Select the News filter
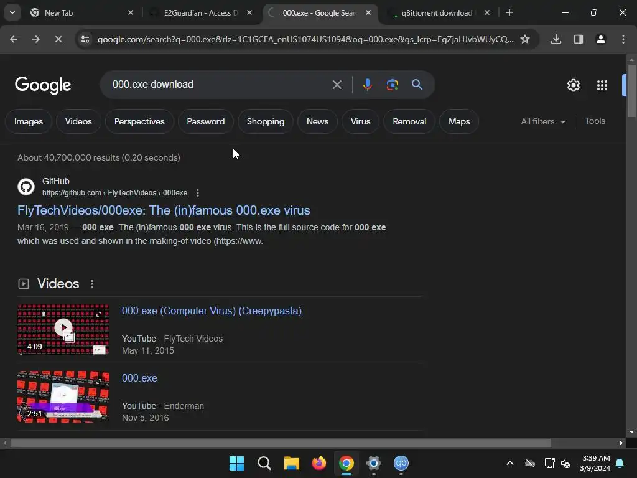 click(317, 121)
